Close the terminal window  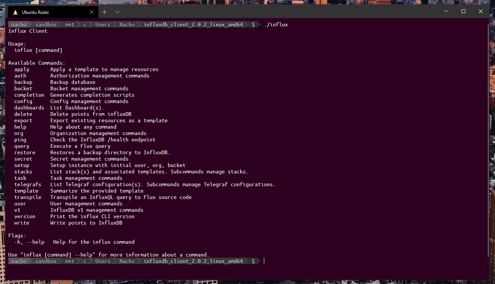pos(481,11)
